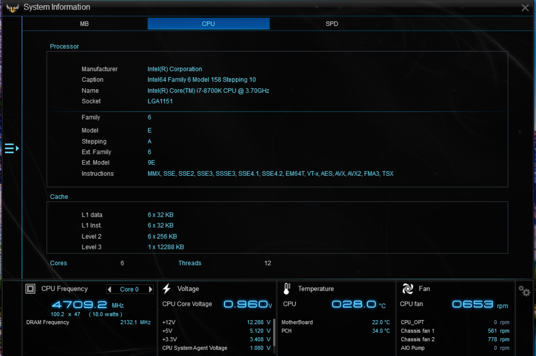
Task: Select the CPU tab
Action: pyautogui.click(x=208, y=24)
